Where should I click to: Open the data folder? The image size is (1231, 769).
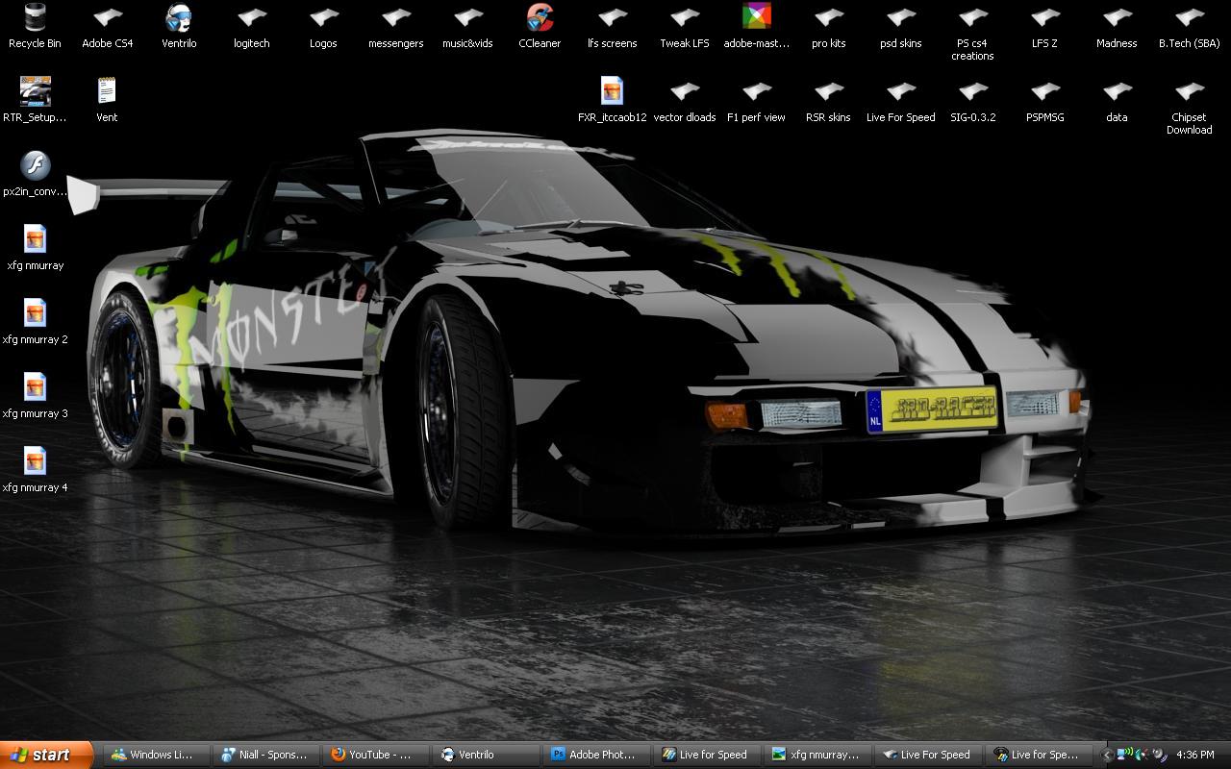tap(1117, 100)
